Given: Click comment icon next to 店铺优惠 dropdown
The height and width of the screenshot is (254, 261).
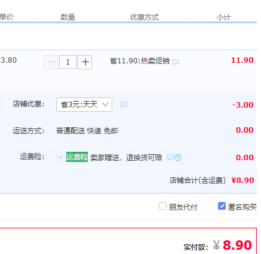Looking at the screenshot, I should click(x=124, y=105).
